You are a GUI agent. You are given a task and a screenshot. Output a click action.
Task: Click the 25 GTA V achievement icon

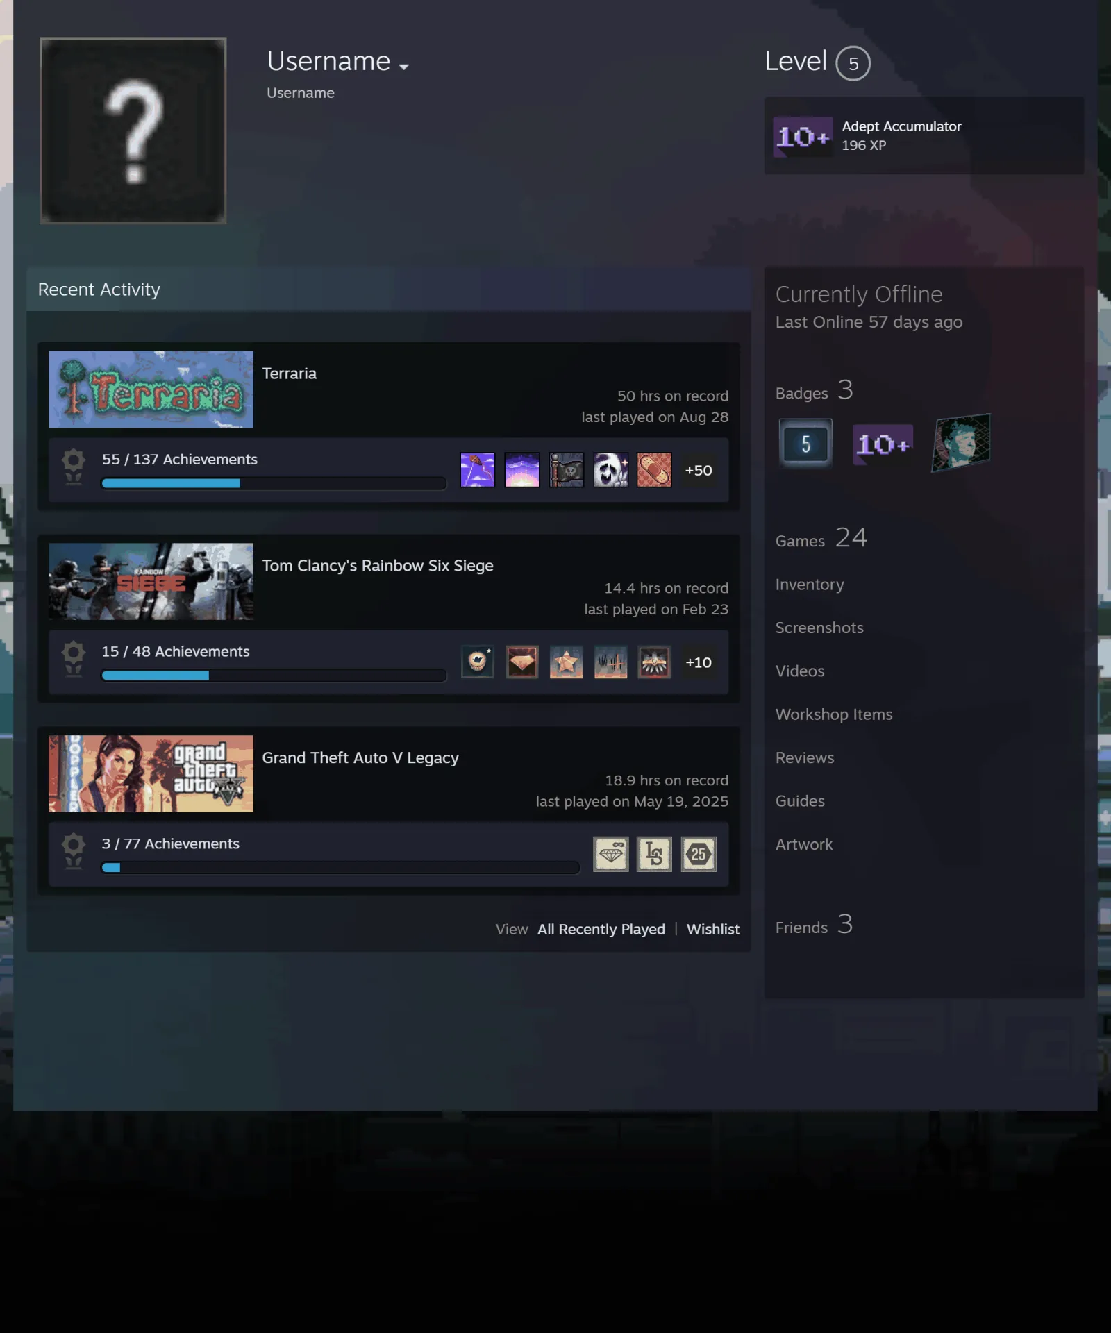(x=699, y=854)
